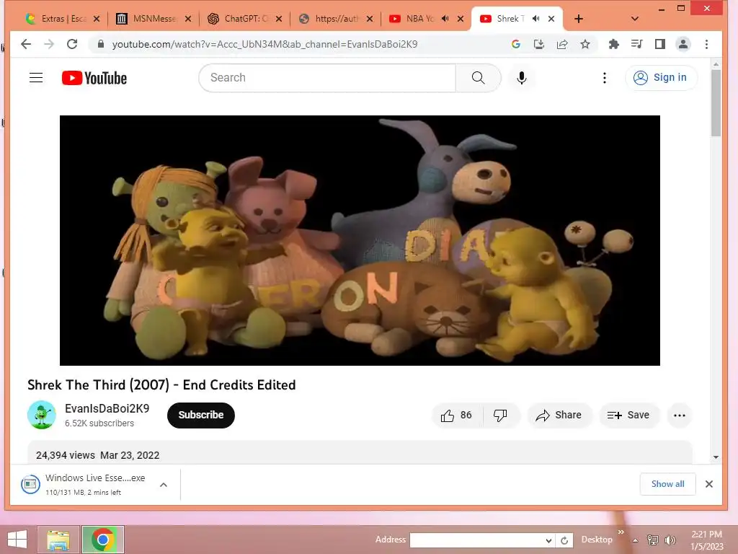Click the Sign in button
738x554 pixels.
tap(662, 78)
